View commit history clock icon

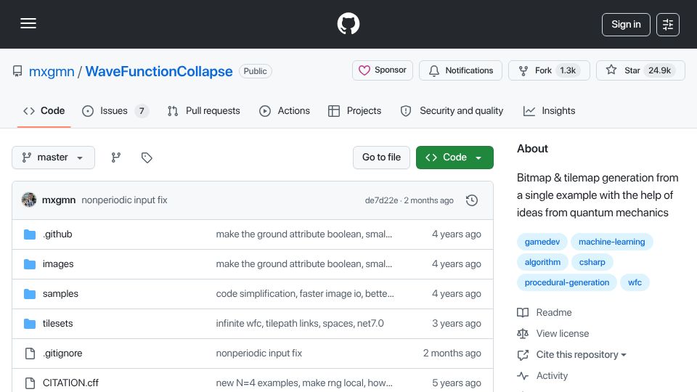click(472, 200)
